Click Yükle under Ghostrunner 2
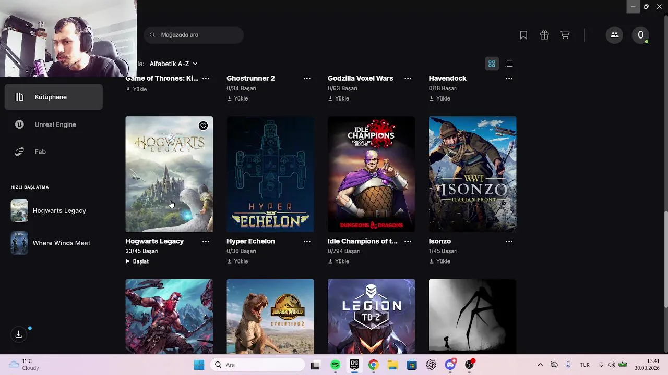 (x=237, y=98)
